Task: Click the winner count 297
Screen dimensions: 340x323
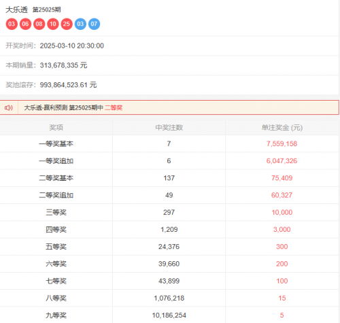Action: tap(169, 212)
